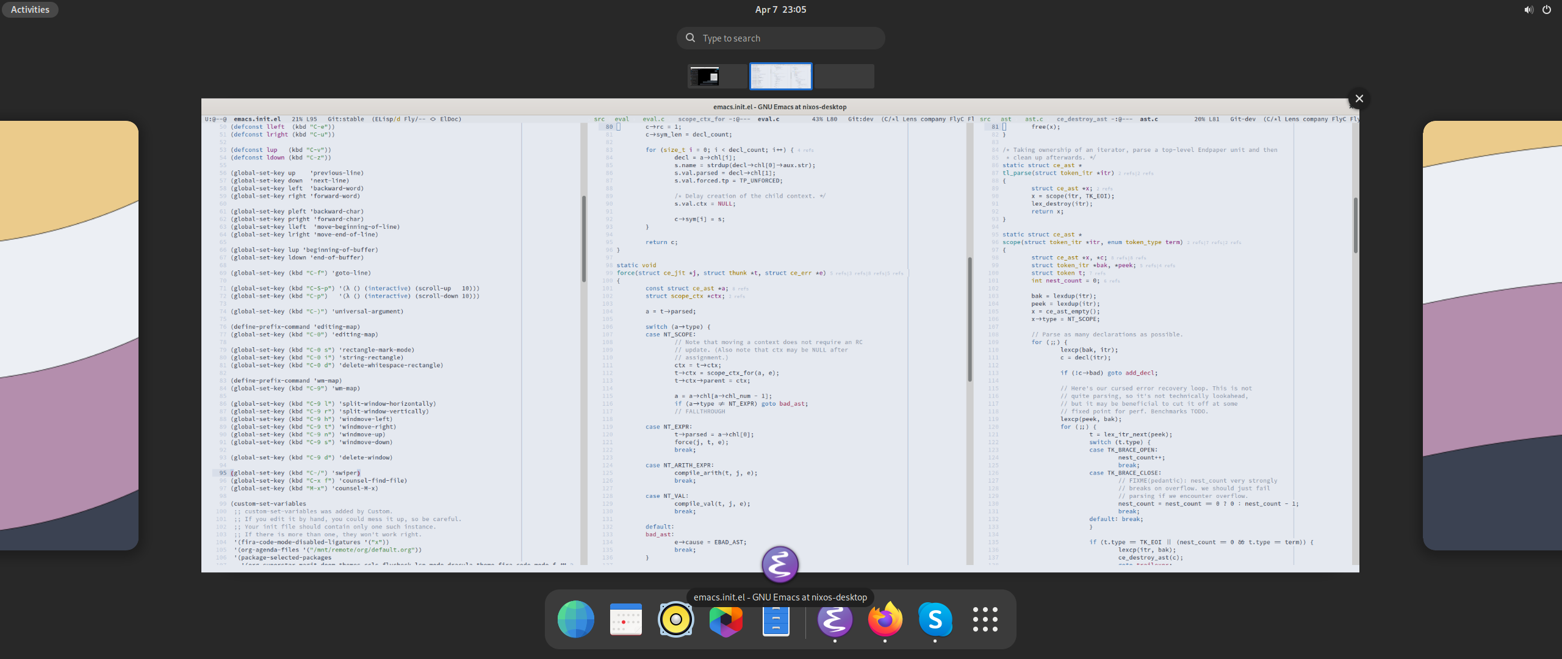The image size is (1562, 659).
Task: Switch to first workspace thumbnail
Action: (x=717, y=76)
